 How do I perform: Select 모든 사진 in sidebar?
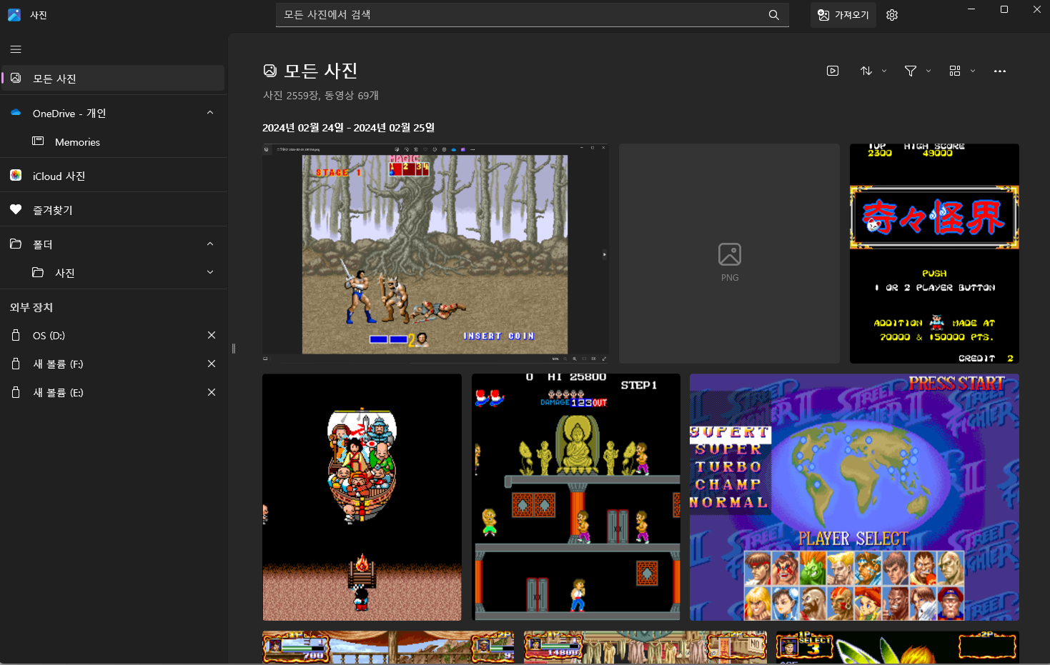point(113,79)
